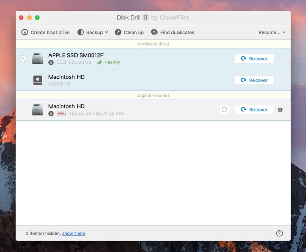Click the Backup half-circle icon
The width and height of the screenshot is (306, 252).
pyautogui.click(x=80, y=32)
